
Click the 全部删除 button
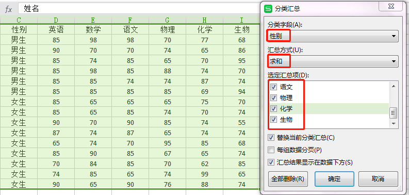coord(288,179)
